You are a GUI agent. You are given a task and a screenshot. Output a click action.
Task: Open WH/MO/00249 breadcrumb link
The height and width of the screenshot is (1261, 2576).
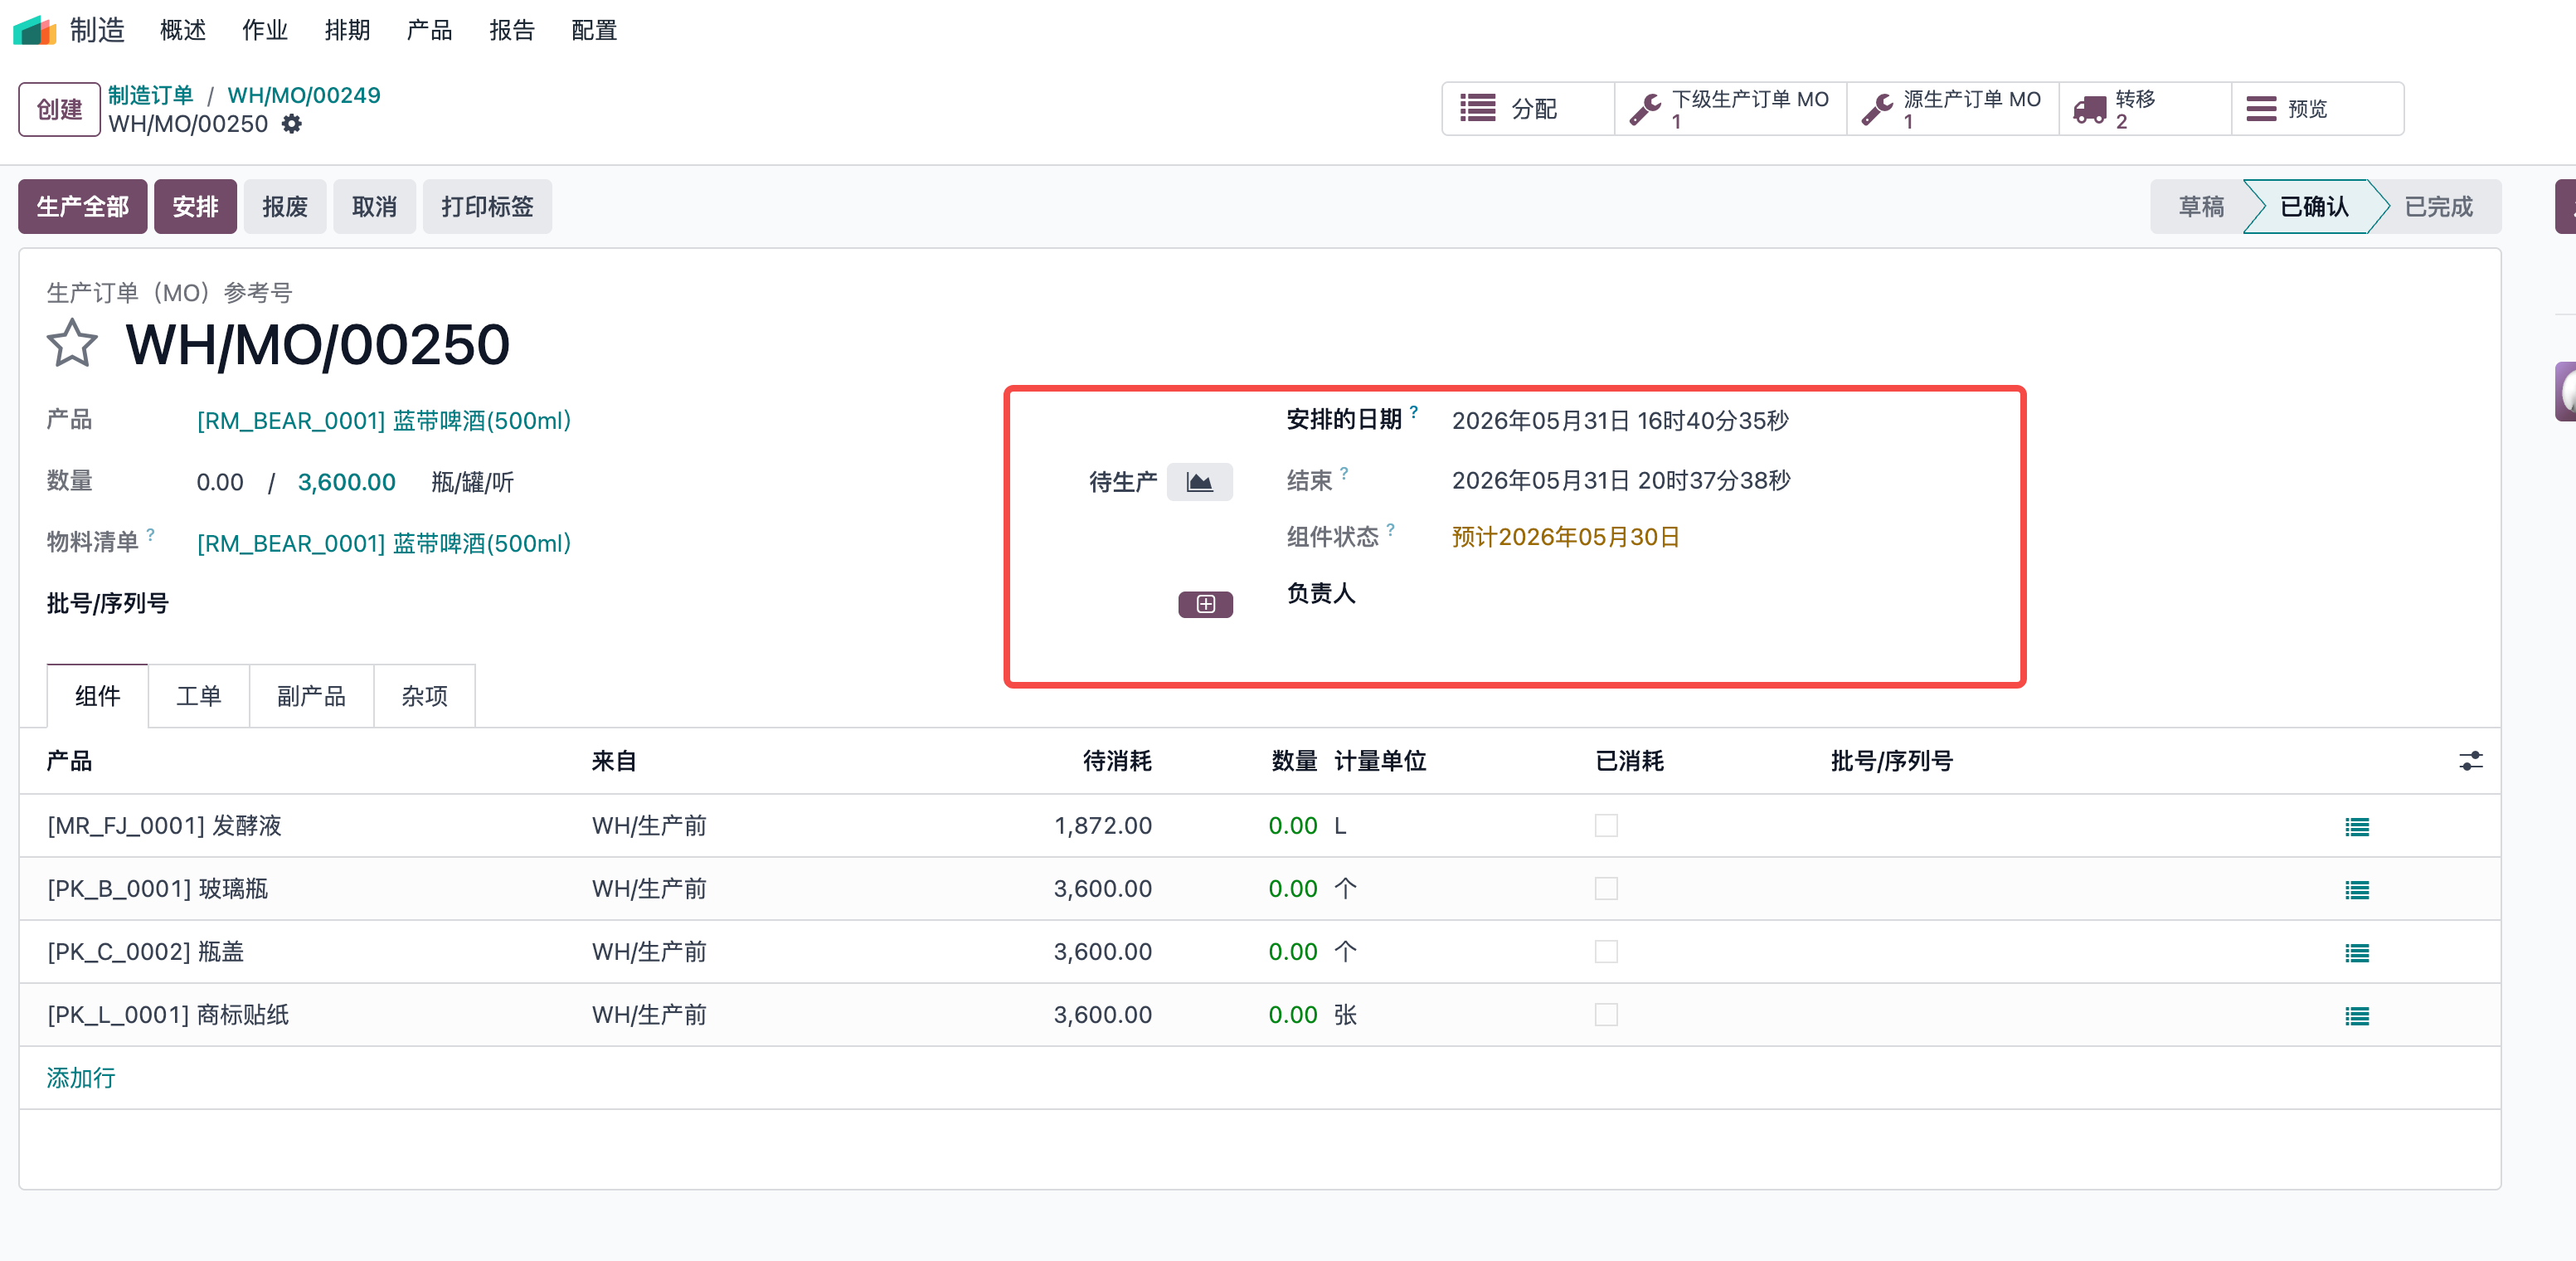click(304, 95)
